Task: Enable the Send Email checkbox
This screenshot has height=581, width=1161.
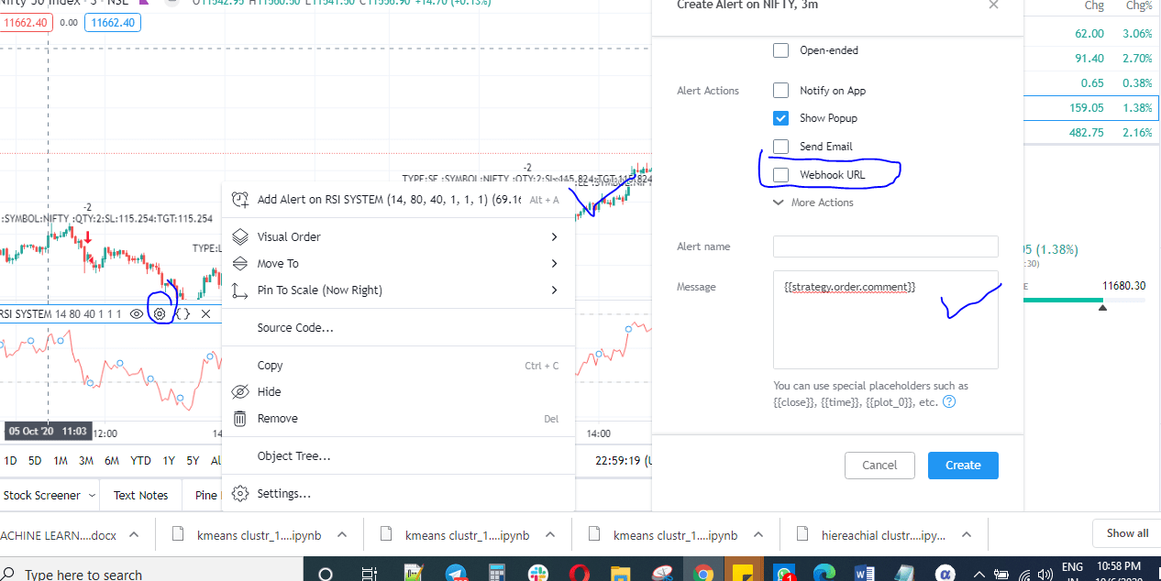Action: (780, 146)
